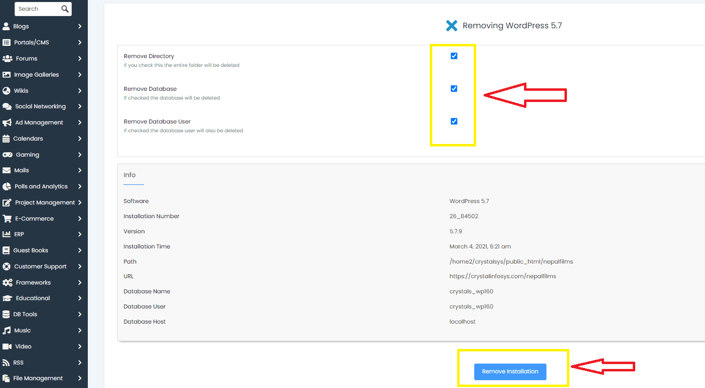This screenshot has height=388, width=705.
Task: Click the ERP bar chart icon
Action: [x=6, y=234]
